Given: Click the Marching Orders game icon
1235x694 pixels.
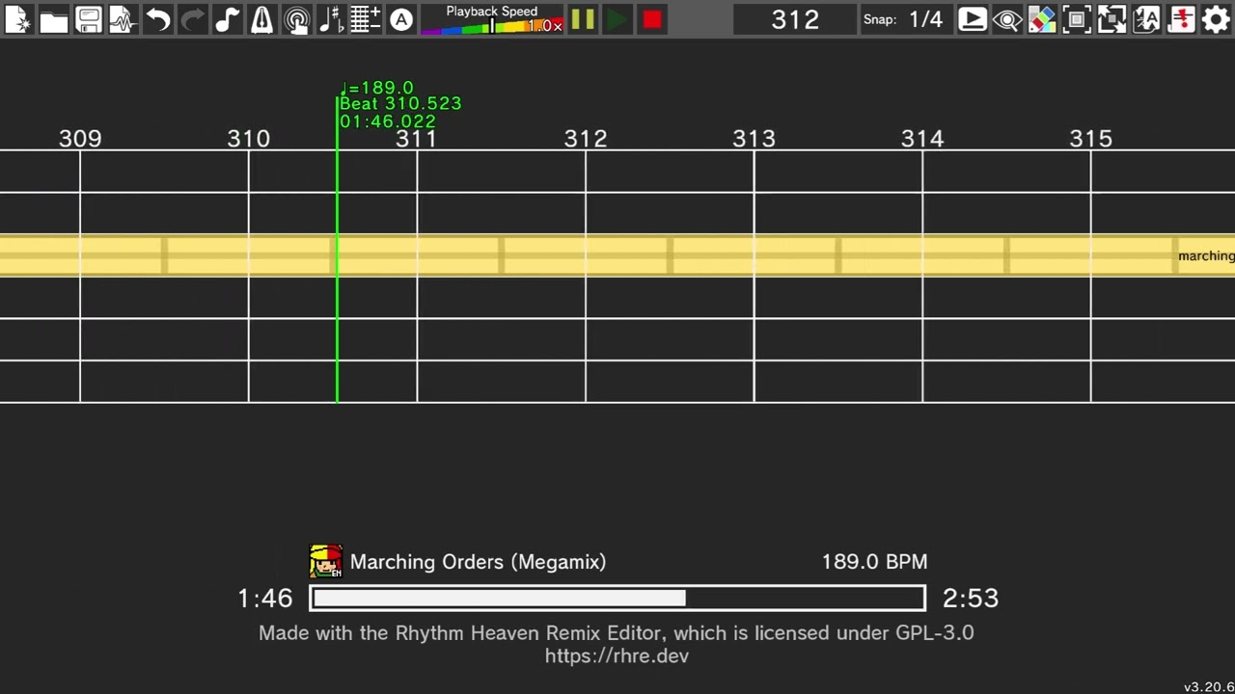Looking at the screenshot, I should 325,561.
